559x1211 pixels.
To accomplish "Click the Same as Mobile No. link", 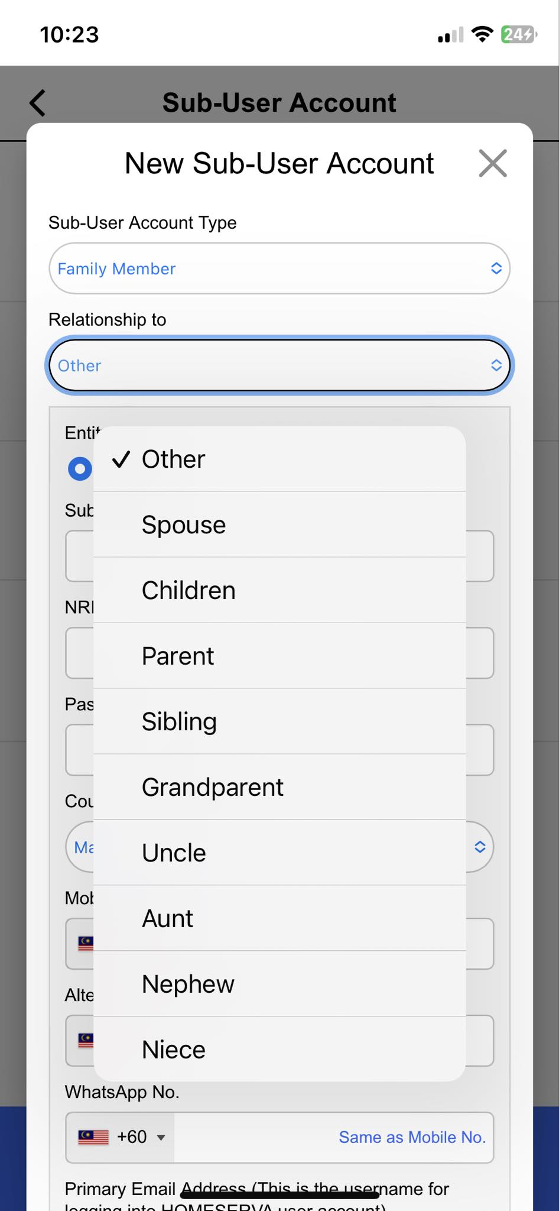I will [x=412, y=1136].
